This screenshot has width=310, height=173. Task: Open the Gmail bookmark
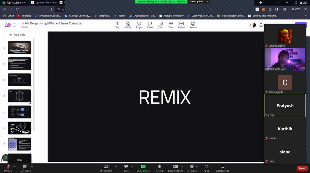pos(8,16)
